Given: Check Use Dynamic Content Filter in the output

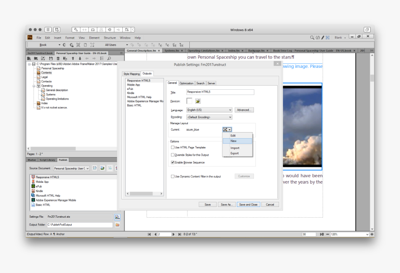Looking at the screenshot, I should [173, 176].
